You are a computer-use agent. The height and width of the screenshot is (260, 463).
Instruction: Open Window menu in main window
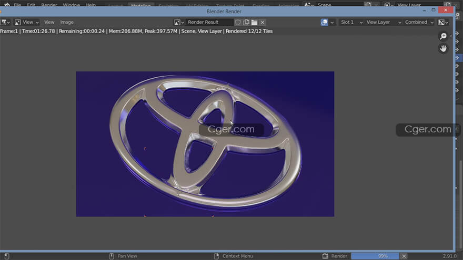[72, 5]
